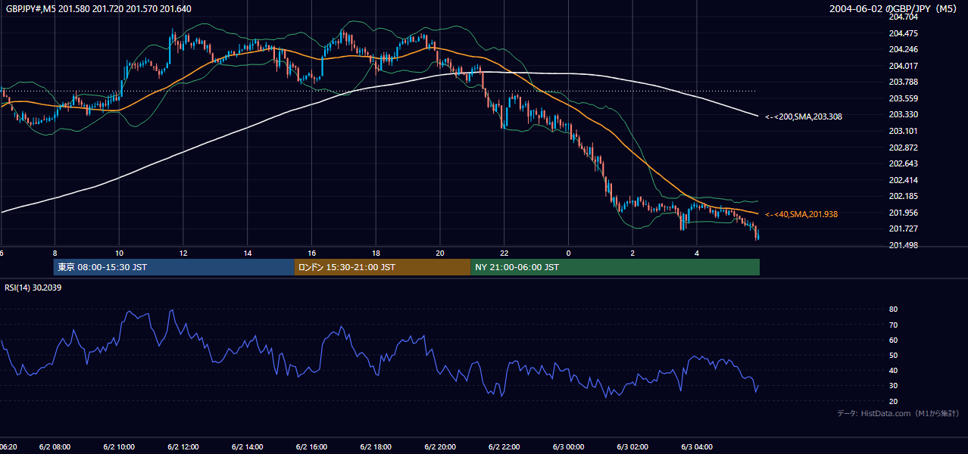
Task: Click the HistData.com data source credit
Action: [898, 413]
